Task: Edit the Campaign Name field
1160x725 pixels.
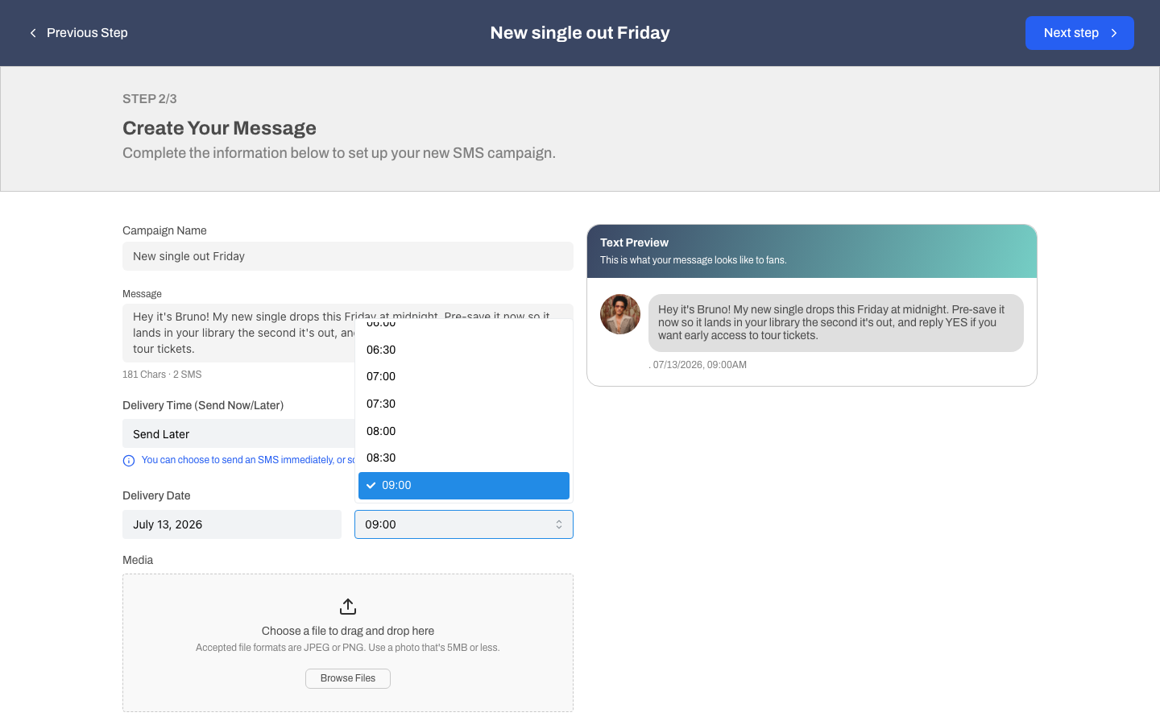Action: [348, 256]
